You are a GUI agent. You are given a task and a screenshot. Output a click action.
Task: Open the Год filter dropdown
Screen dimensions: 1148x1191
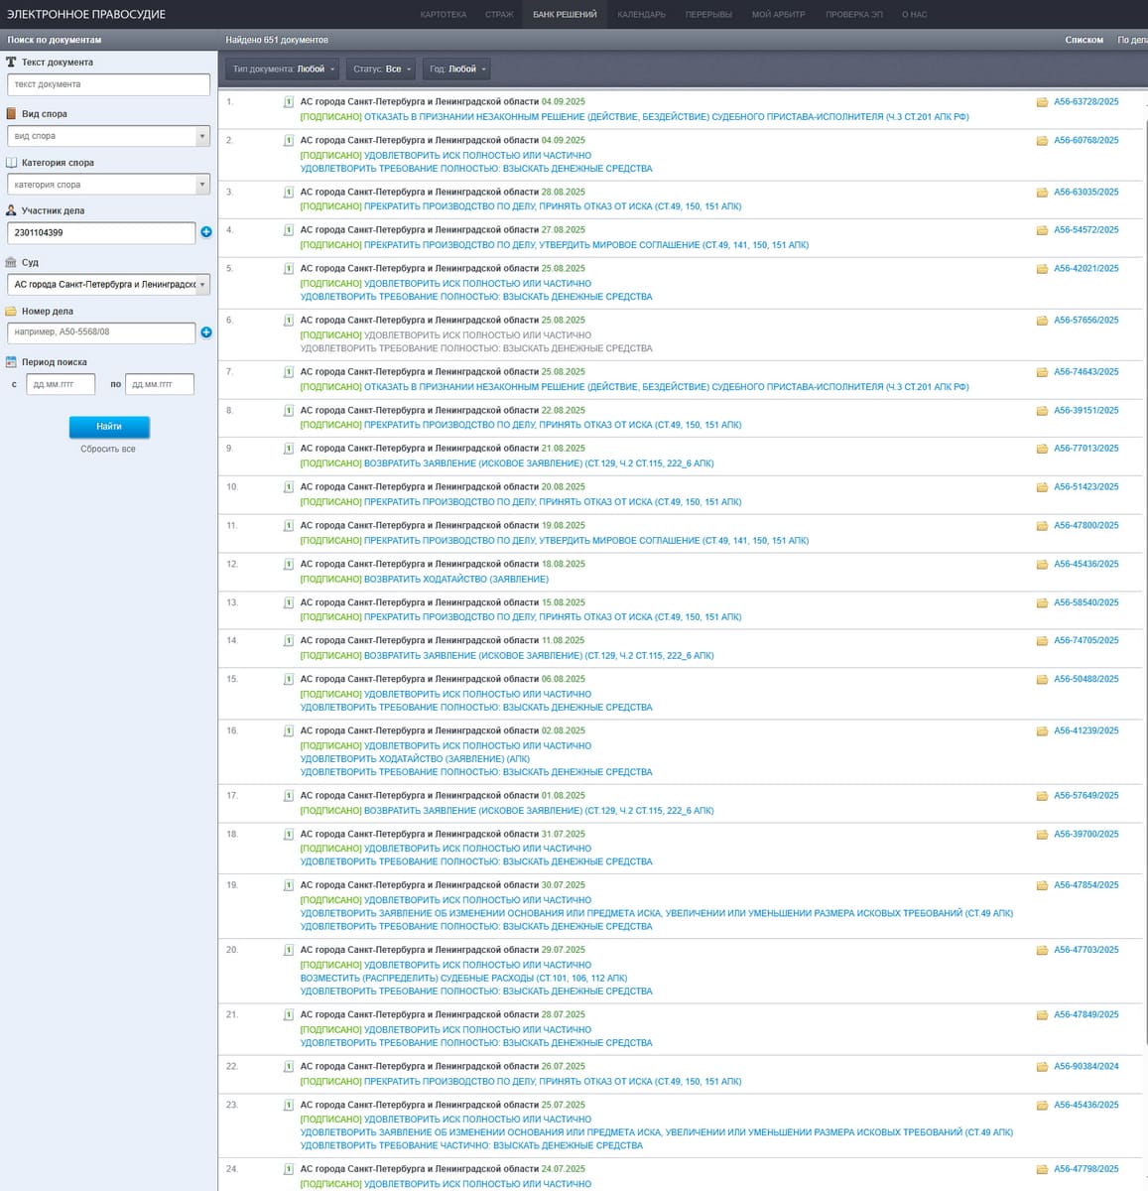pyautogui.click(x=457, y=69)
